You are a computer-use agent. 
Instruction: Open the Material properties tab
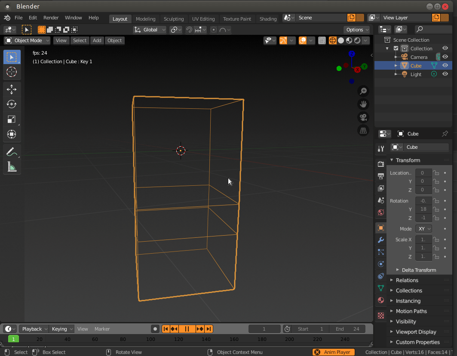(x=380, y=301)
